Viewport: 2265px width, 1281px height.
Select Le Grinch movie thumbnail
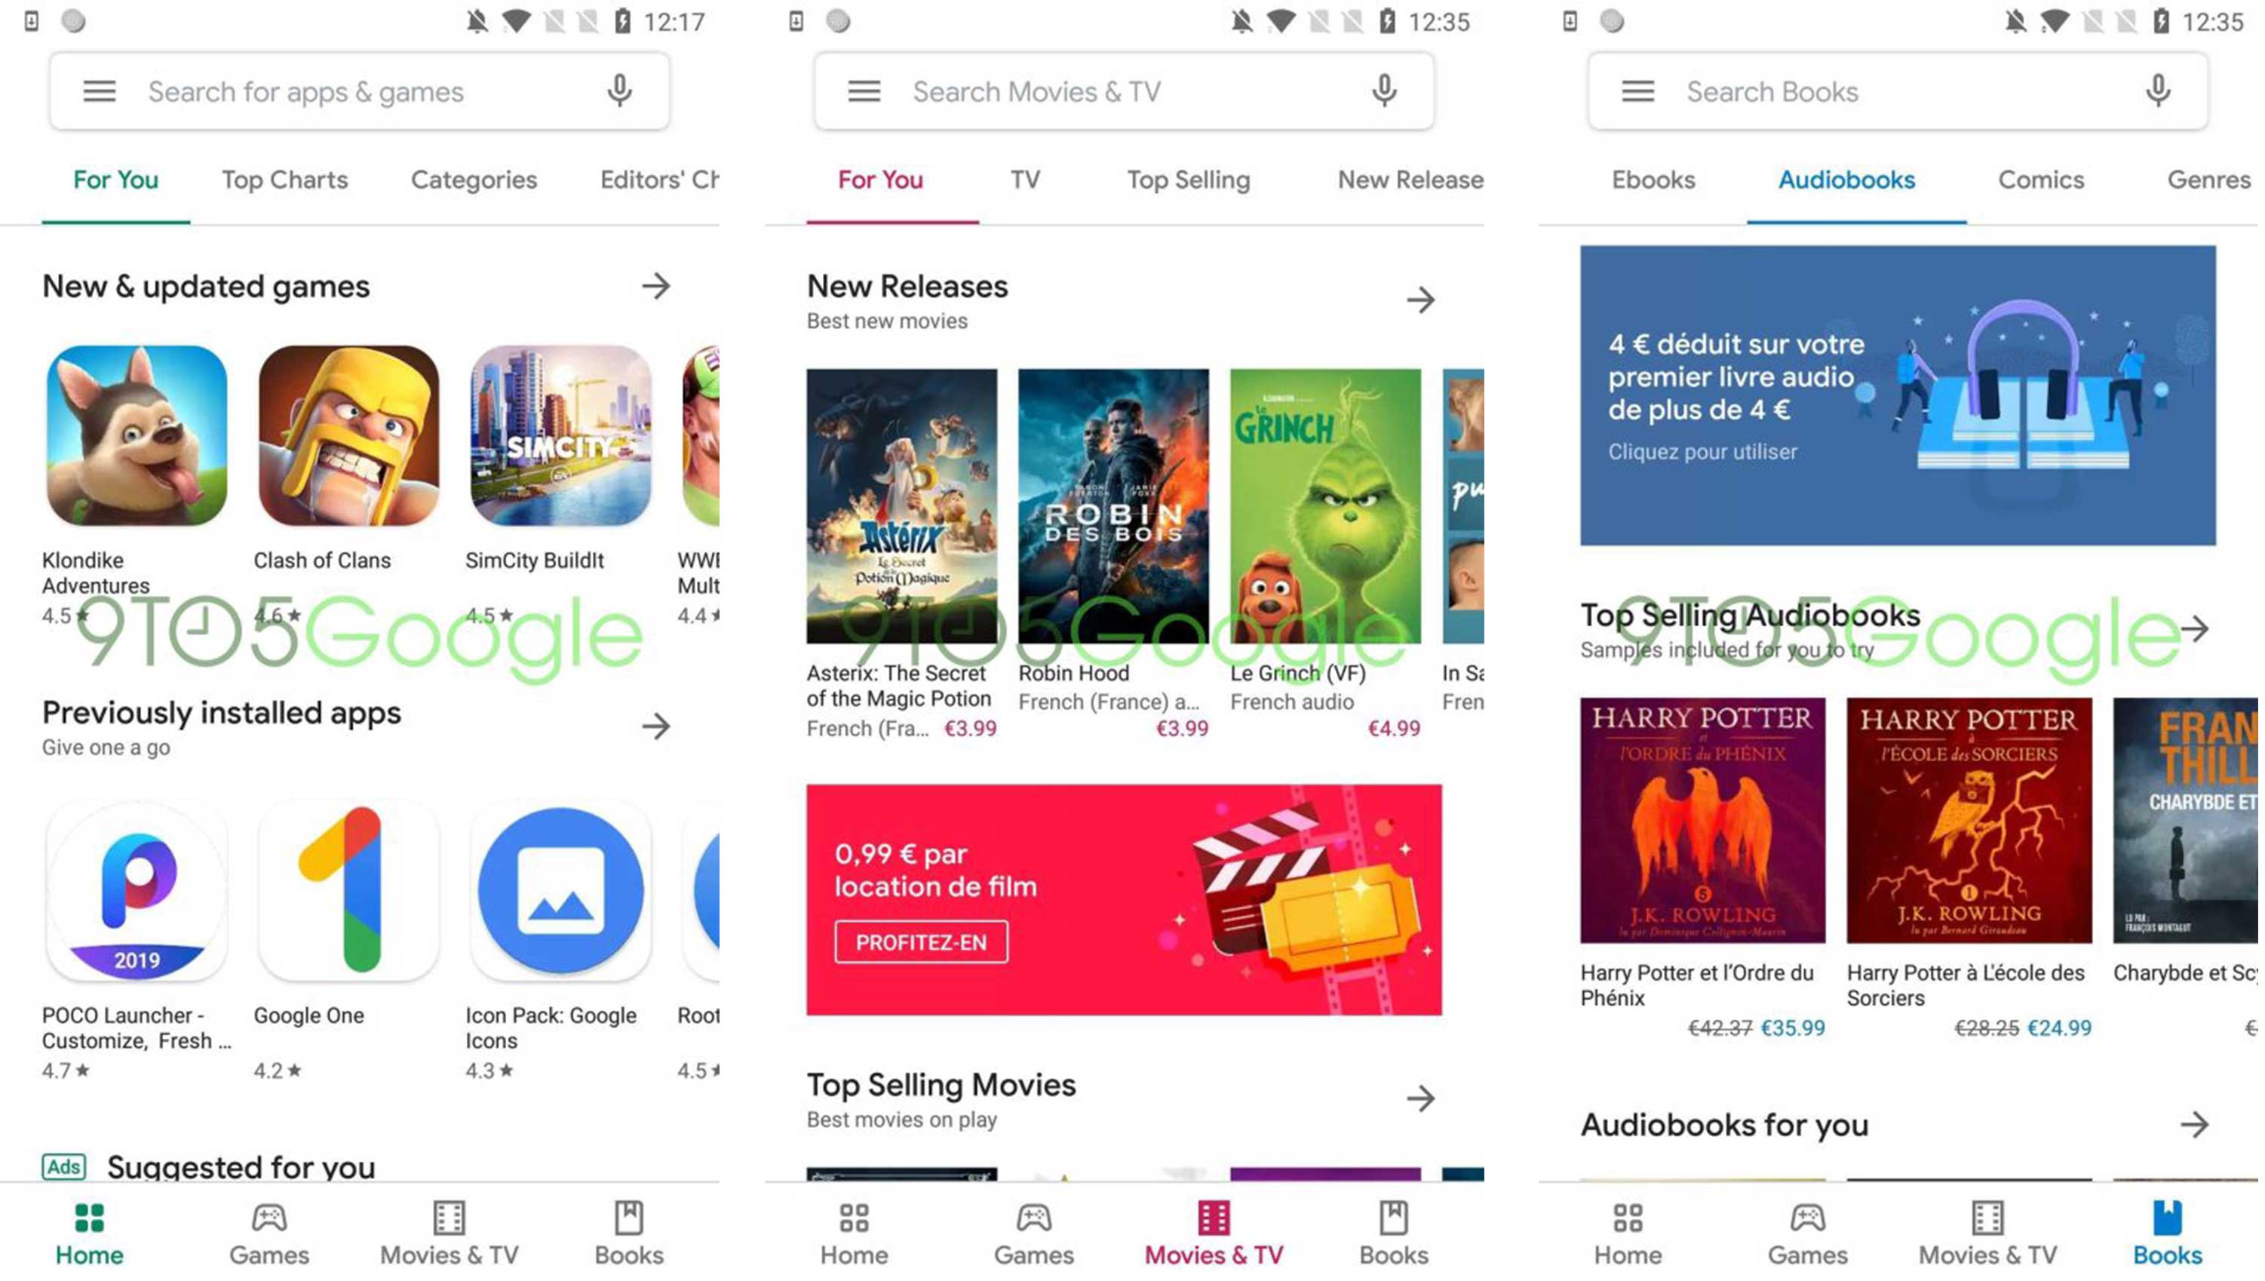(x=1327, y=508)
